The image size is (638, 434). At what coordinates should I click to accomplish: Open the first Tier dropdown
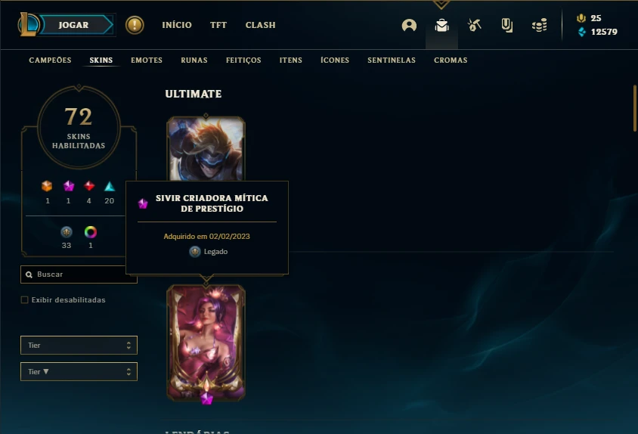pyautogui.click(x=79, y=346)
